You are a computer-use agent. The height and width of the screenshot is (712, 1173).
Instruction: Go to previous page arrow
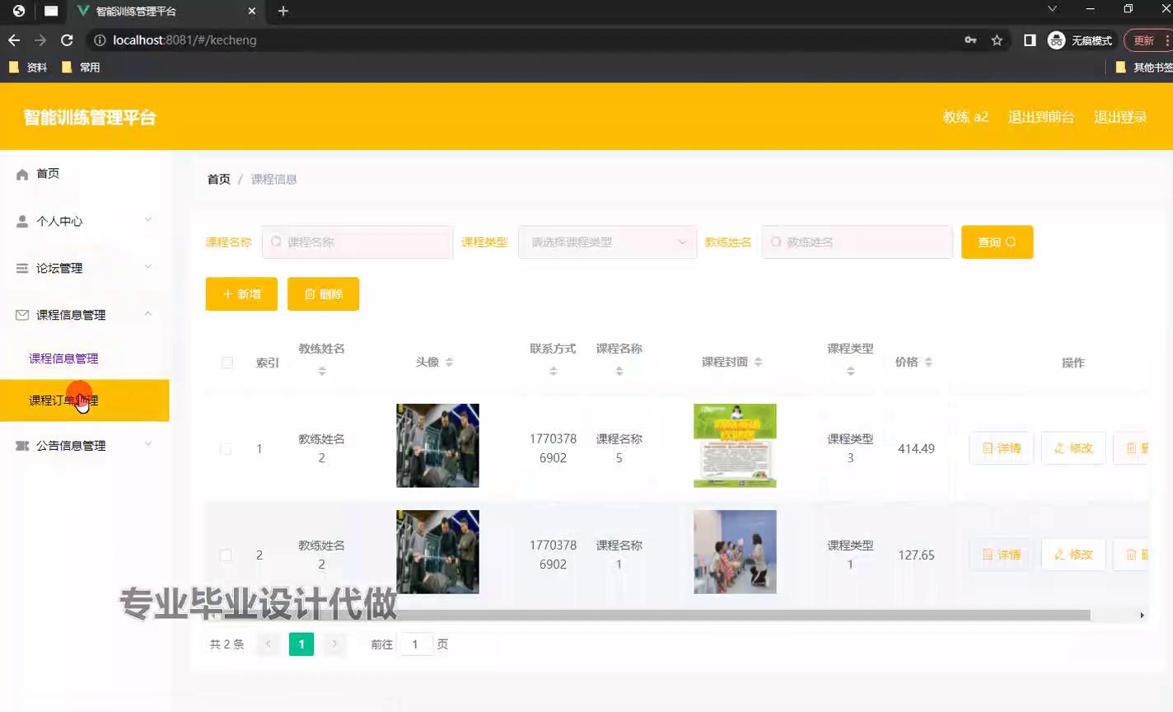tap(269, 644)
